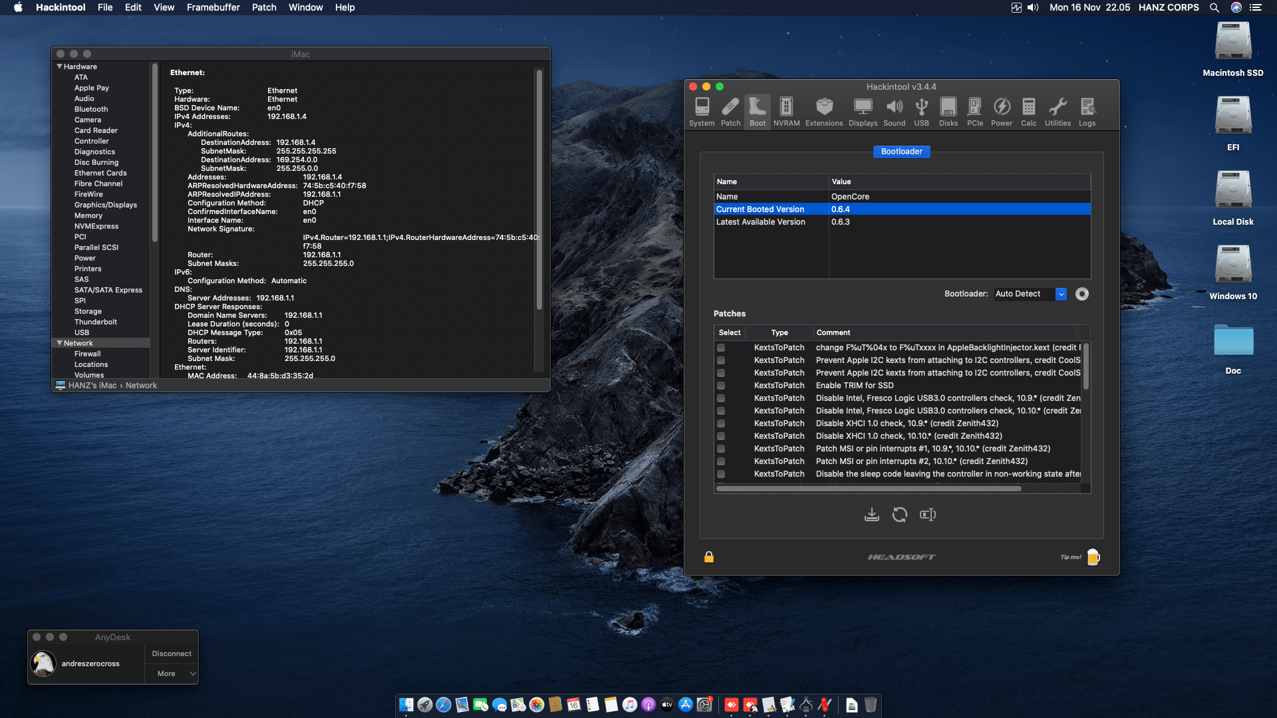Viewport: 1277px width, 718px height.
Task: Select the Patch MSI or pin interrupts #1 checkbox
Action: pos(722,449)
